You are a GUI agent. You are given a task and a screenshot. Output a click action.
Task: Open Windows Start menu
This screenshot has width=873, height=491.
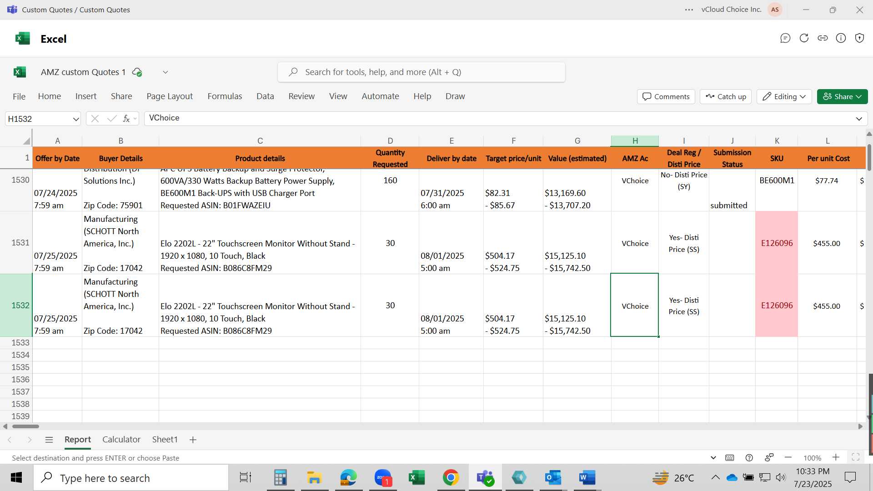coord(16,477)
